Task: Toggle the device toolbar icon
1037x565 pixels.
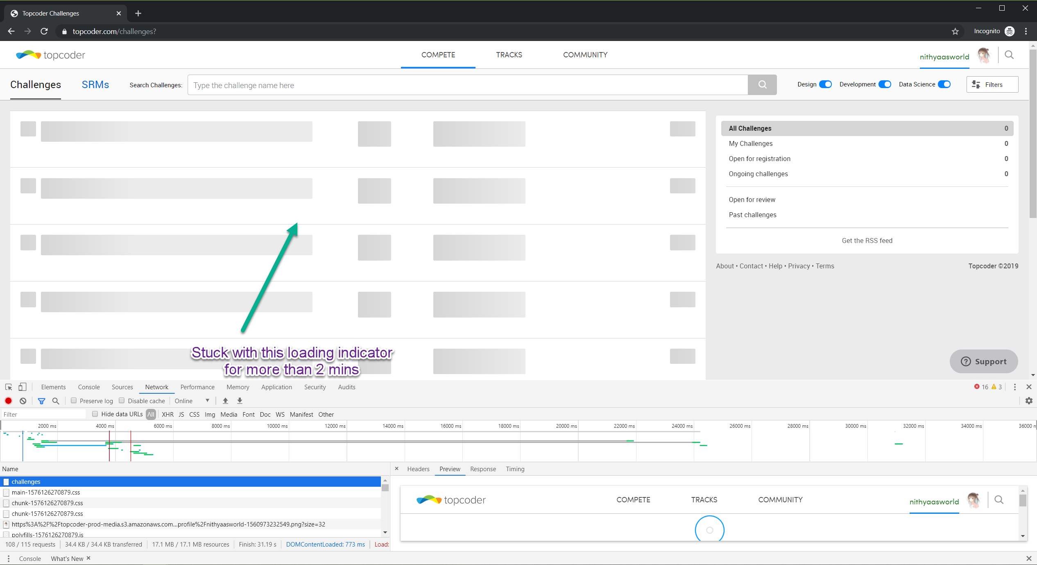Action: point(23,387)
